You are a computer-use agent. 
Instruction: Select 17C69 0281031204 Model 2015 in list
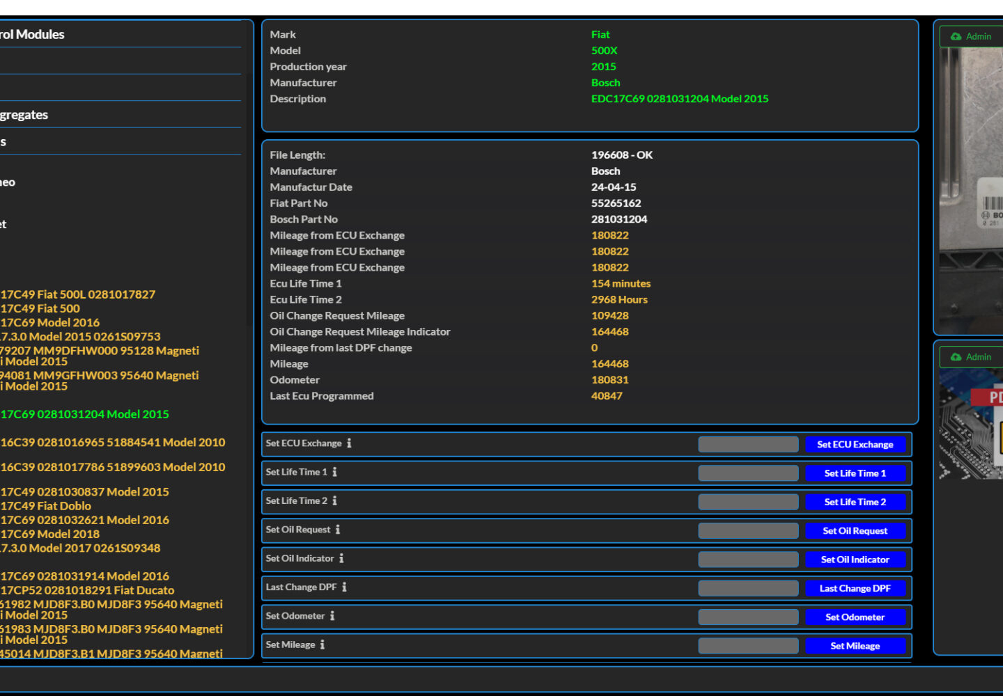pos(85,415)
